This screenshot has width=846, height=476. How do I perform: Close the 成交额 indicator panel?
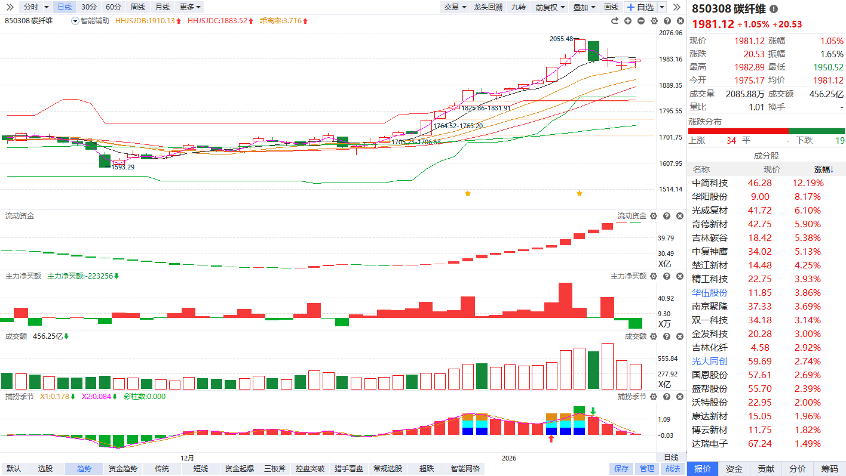[679, 336]
